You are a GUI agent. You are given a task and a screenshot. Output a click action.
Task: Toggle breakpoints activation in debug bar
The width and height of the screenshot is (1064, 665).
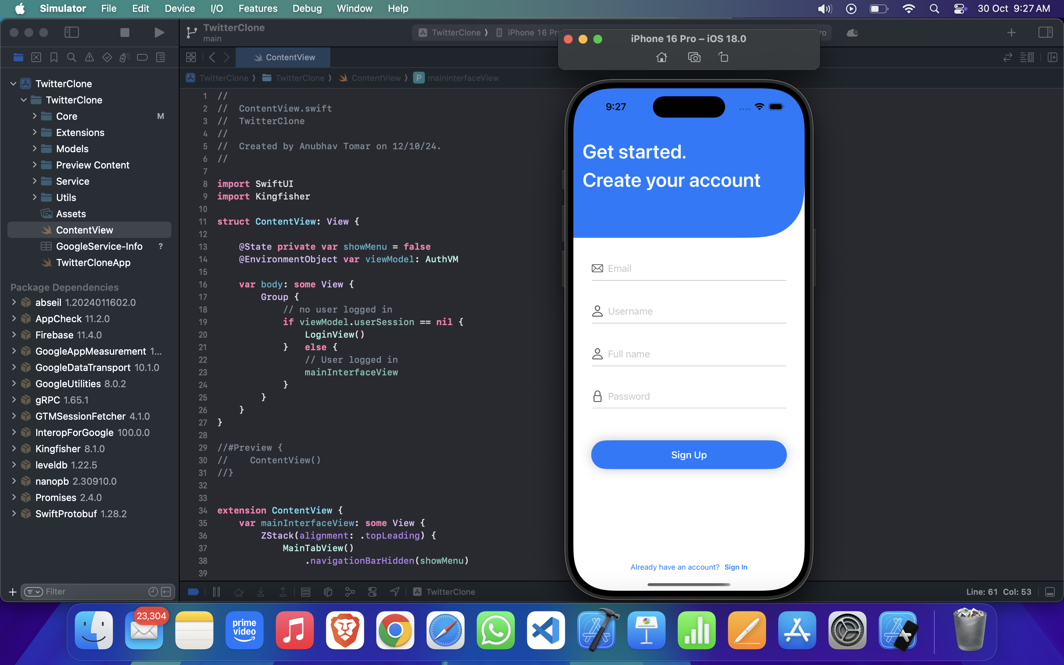194,592
